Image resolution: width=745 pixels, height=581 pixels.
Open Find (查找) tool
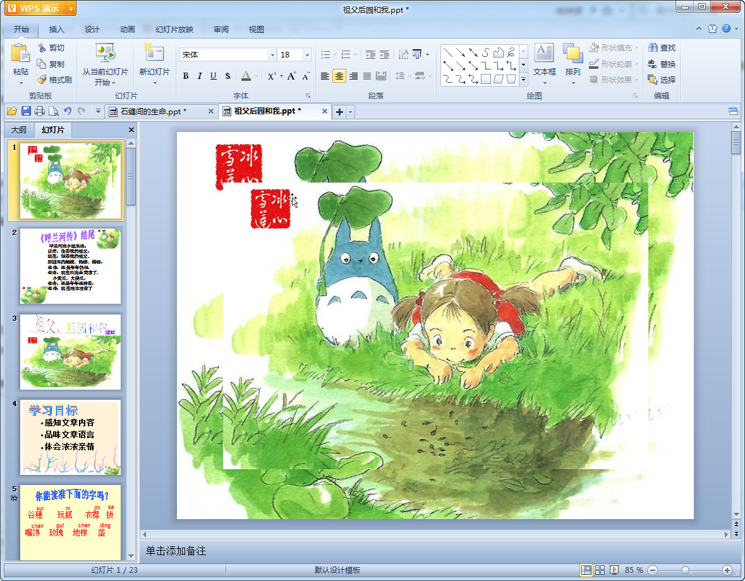point(662,48)
